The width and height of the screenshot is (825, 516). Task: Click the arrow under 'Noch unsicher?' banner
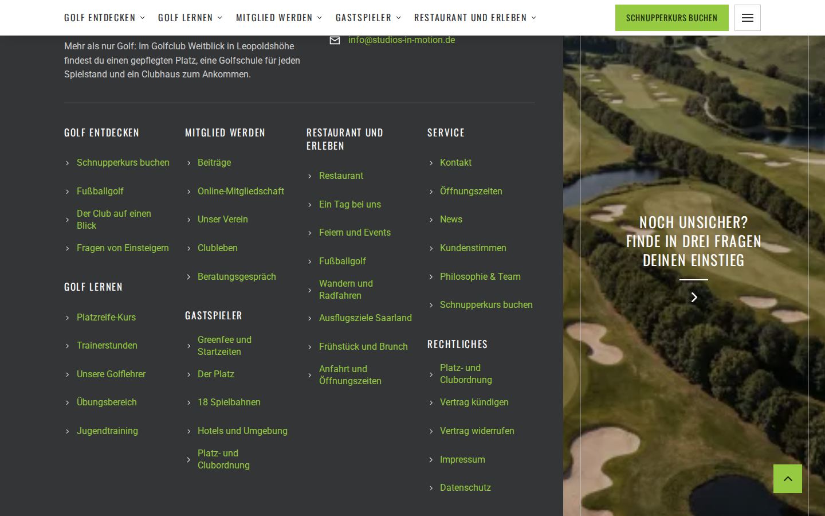click(x=694, y=297)
